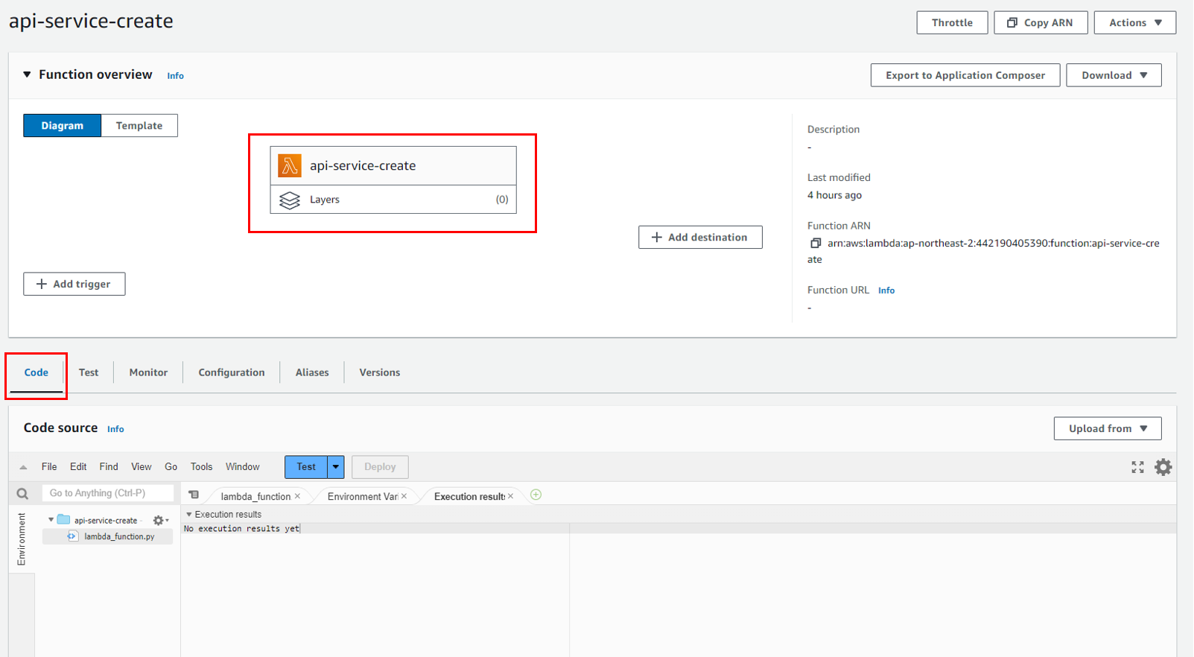
Task: Open the Configuration tab
Action: pos(232,372)
